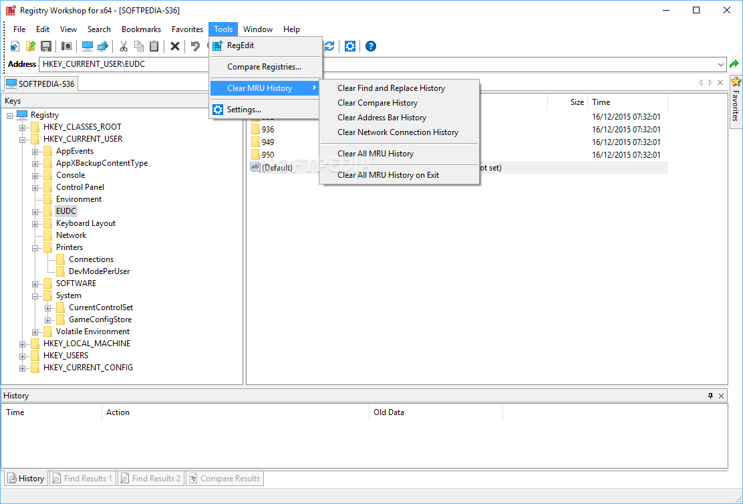The image size is (743, 504).
Task: Switch to Find Results 1 tab
Action: [x=83, y=479]
